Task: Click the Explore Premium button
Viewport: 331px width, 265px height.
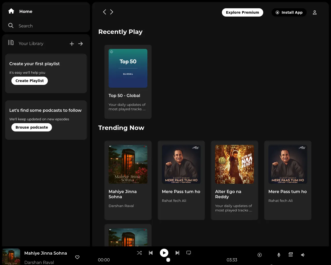Action: (243, 12)
